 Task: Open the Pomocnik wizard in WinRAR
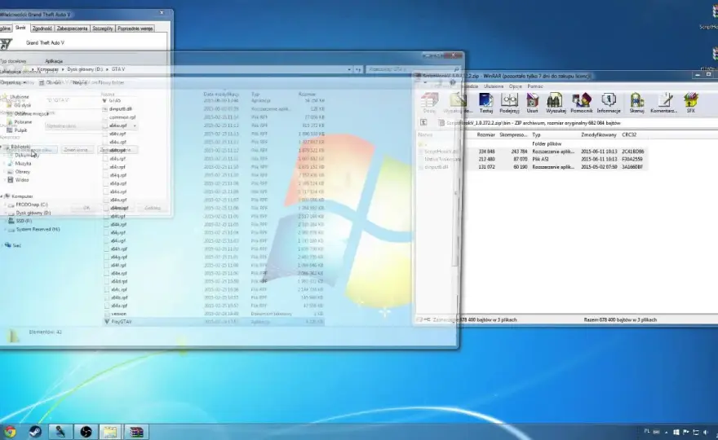[x=582, y=103]
